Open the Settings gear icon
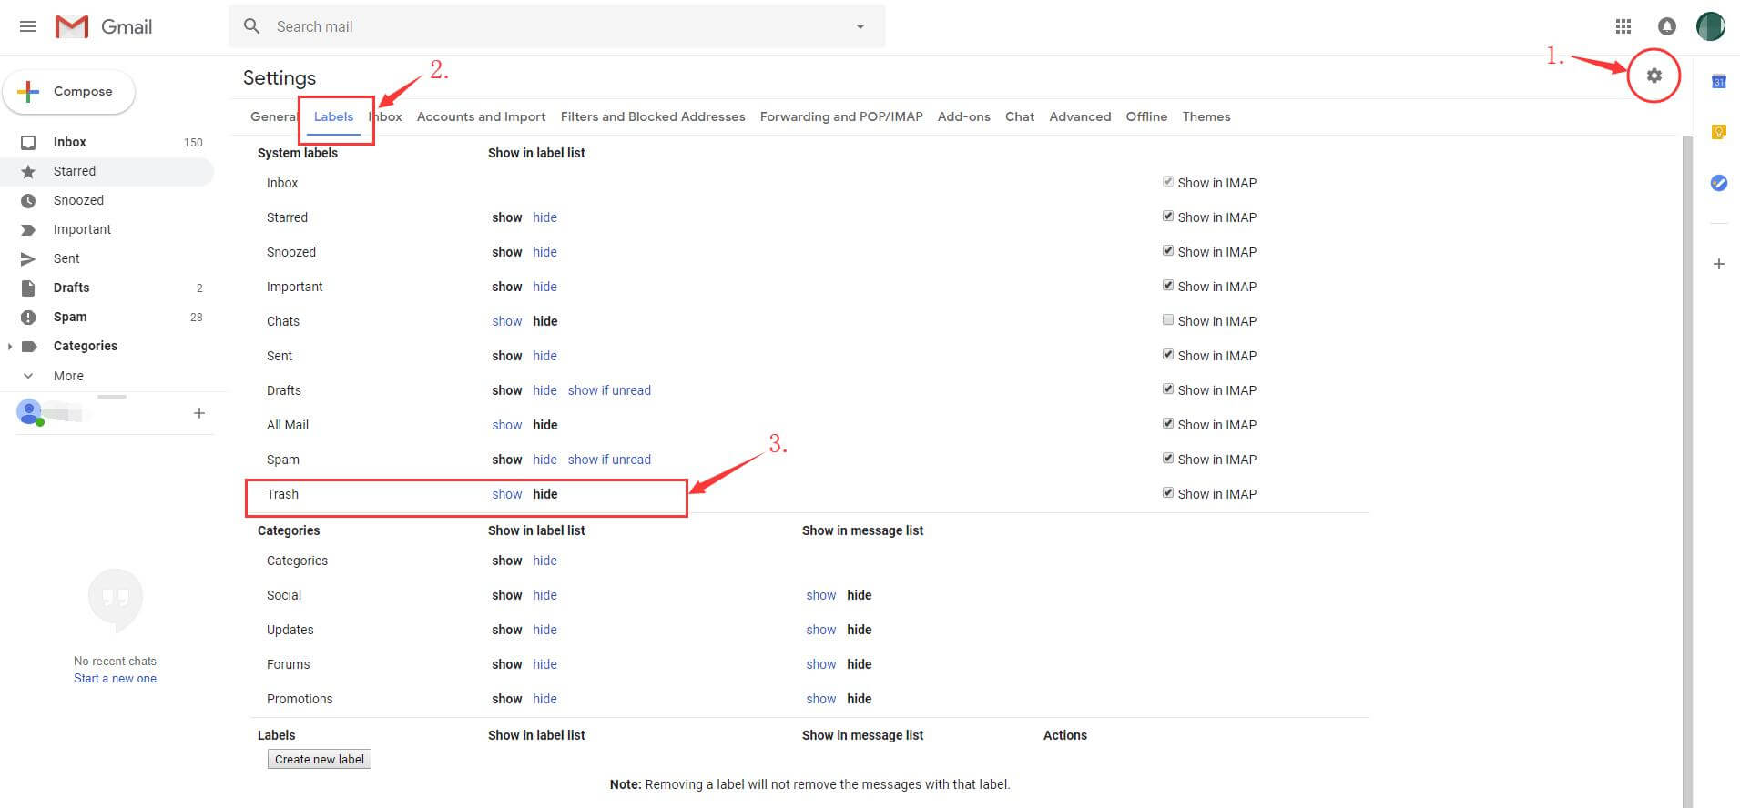 point(1654,76)
